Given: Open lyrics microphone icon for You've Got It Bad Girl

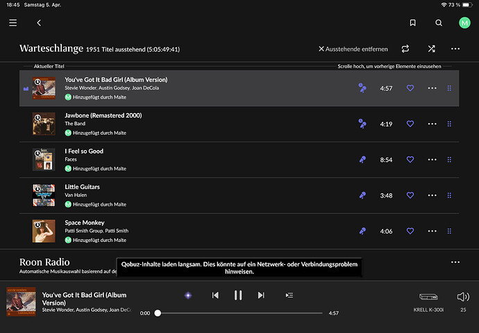Looking at the screenshot, I should click(x=362, y=88).
